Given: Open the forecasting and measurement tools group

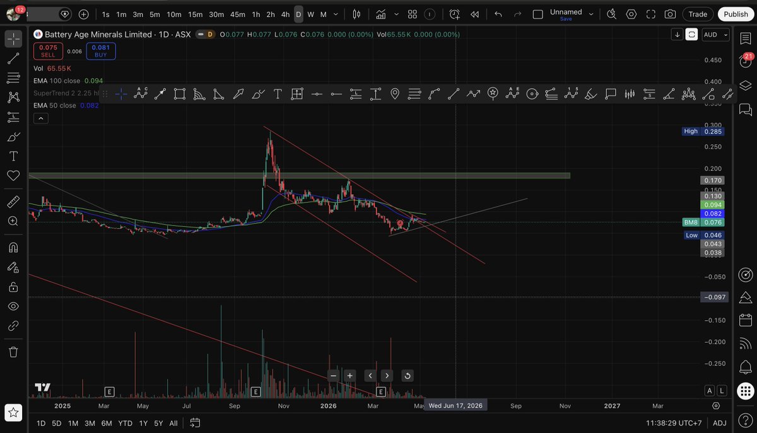Looking at the screenshot, I should (x=13, y=117).
